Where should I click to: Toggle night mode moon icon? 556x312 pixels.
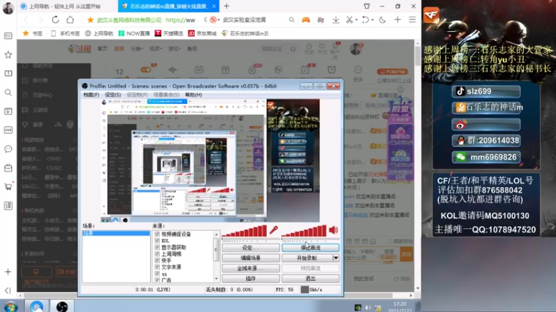click(x=382, y=20)
